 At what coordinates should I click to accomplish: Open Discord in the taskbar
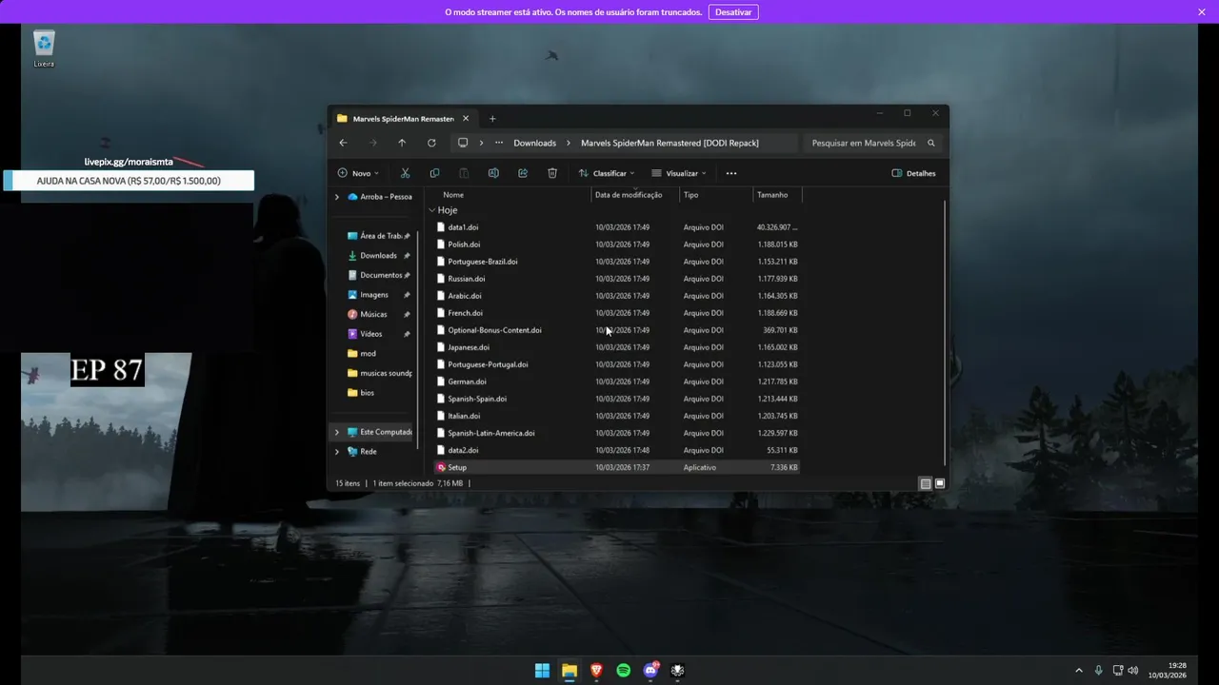650,670
